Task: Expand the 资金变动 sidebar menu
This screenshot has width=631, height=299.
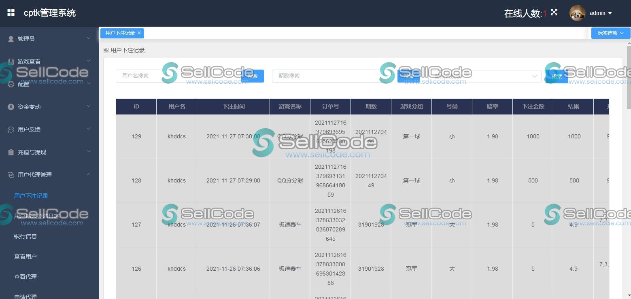Action: click(49, 107)
